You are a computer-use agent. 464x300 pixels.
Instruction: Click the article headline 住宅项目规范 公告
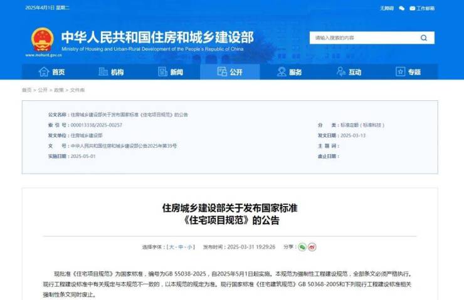tap(230, 214)
